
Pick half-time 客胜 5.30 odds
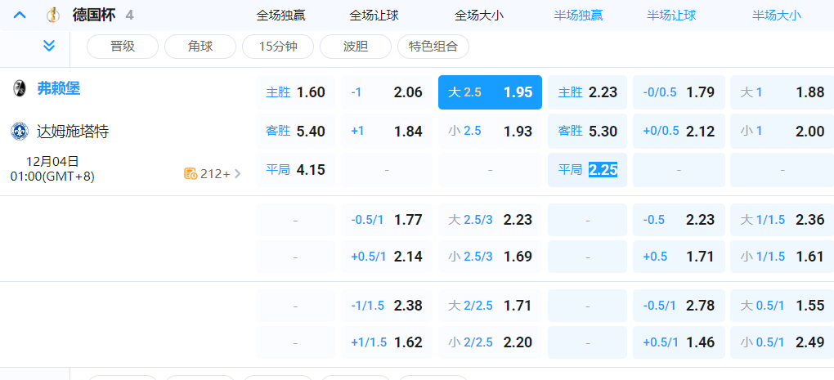click(x=587, y=131)
